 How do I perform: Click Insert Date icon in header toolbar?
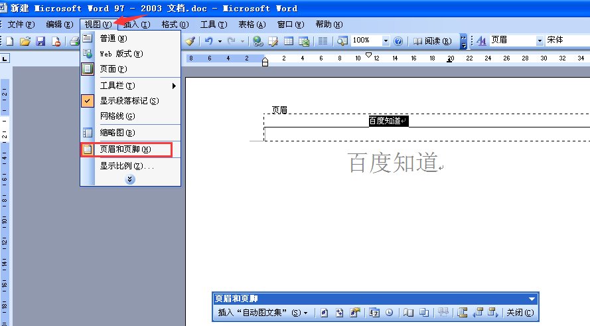tap(374, 313)
